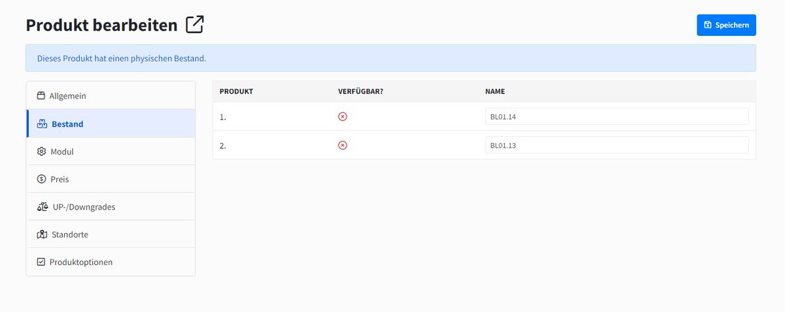Select product number 2. cell
Viewport: 785px width, 312px height.
point(222,146)
